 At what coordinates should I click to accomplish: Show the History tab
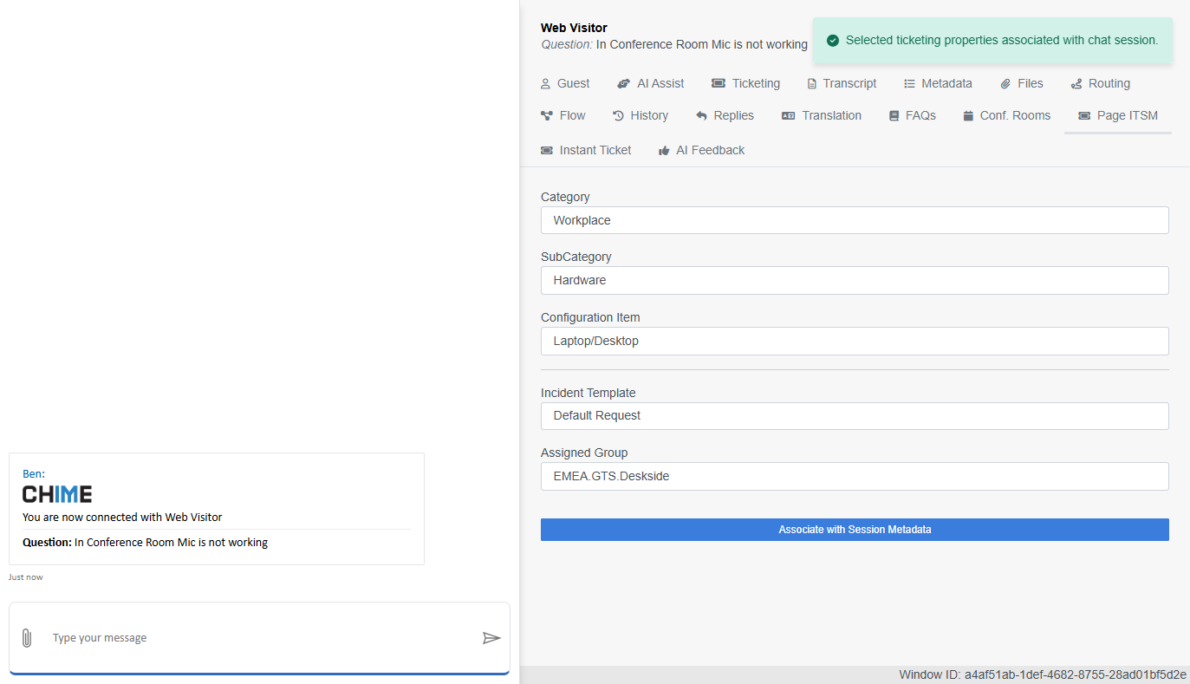point(640,116)
